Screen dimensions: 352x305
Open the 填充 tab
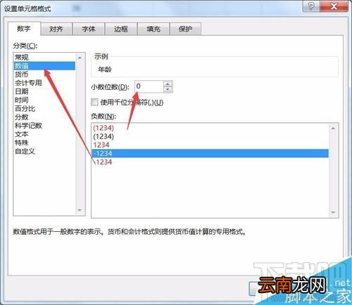[x=153, y=29]
